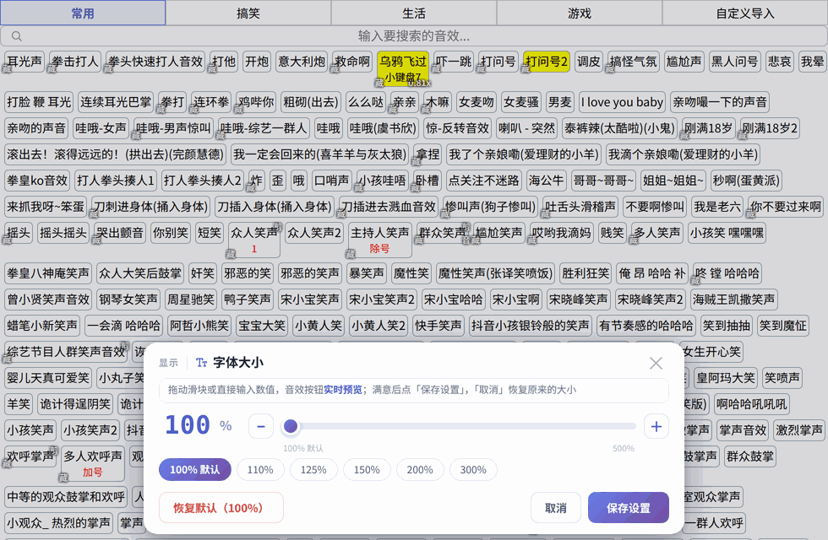Play the 皇阿玛大笑 sound effect
The image size is (828, 540).
[726, 378]
